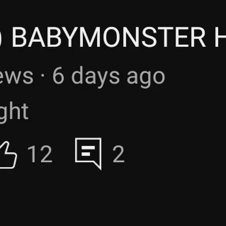Click the like count showing 12
226x226 pixels.
40,154
